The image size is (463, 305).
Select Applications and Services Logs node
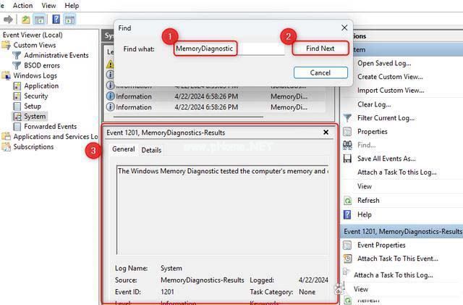pyautogui.click(x=56, y=137)
